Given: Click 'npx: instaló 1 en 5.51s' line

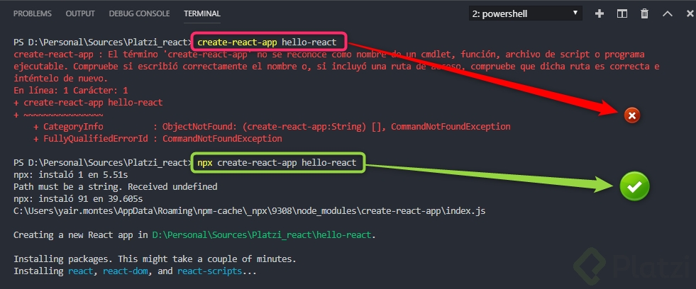Looking at the screenshot, I should tap(71, 175).
